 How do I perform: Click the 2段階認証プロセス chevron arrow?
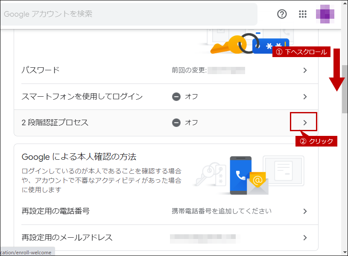pos(305,123)
